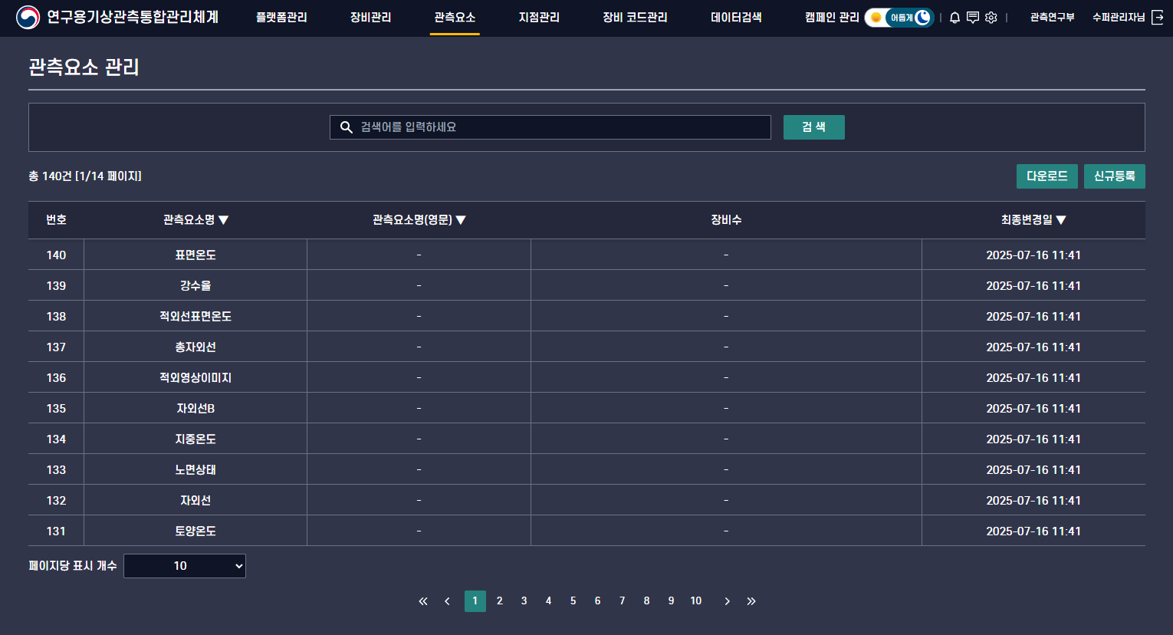The width and height of the screenshot is (1173, 635).
Task: Go to last page with double-right arrows
Action: point(751,601)
